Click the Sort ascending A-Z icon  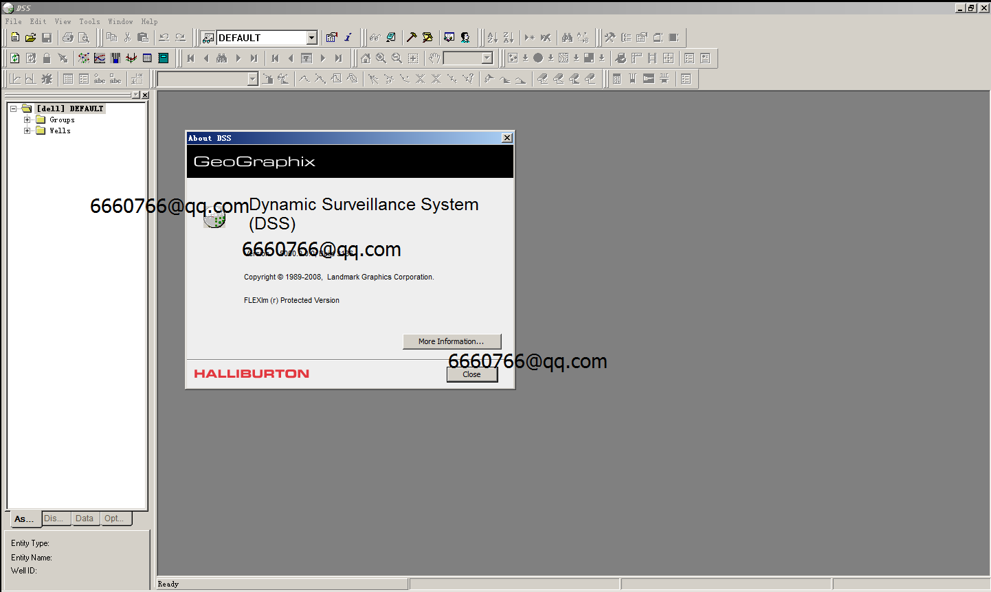[x=492, y=38]
